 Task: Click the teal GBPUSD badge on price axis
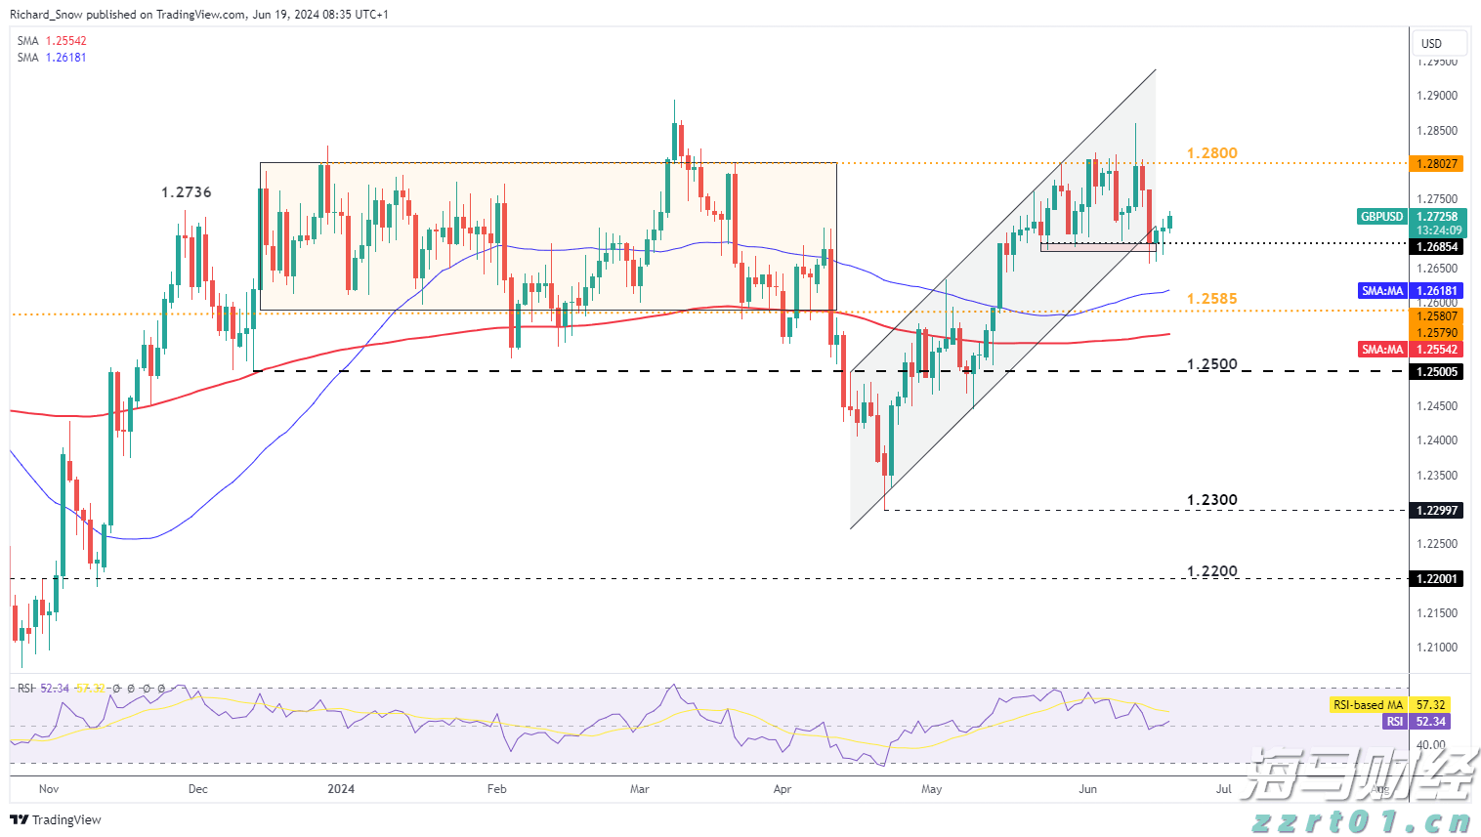click(1381, 216)
